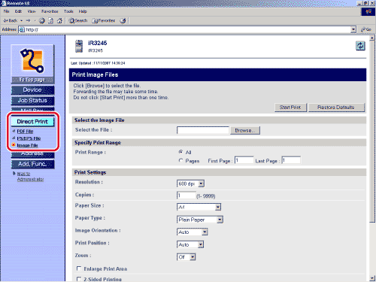
Task: Open the Help menu
Action: [83, 11]
